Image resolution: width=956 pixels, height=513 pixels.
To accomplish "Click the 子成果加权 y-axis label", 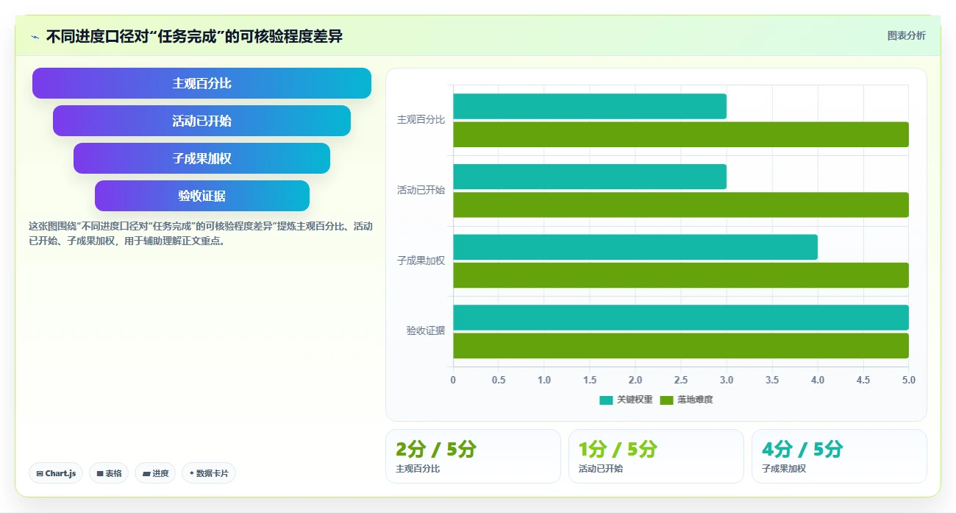I will pos(421,261).
